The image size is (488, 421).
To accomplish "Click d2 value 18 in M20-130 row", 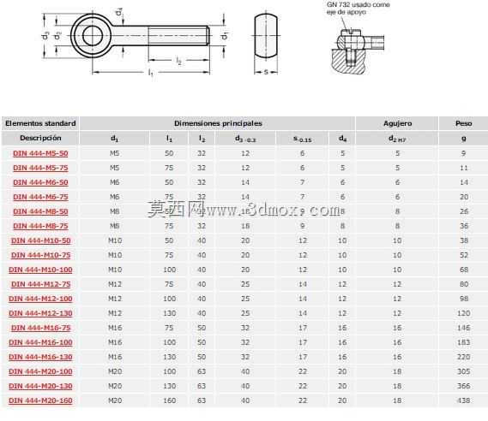I will [397, 386].
